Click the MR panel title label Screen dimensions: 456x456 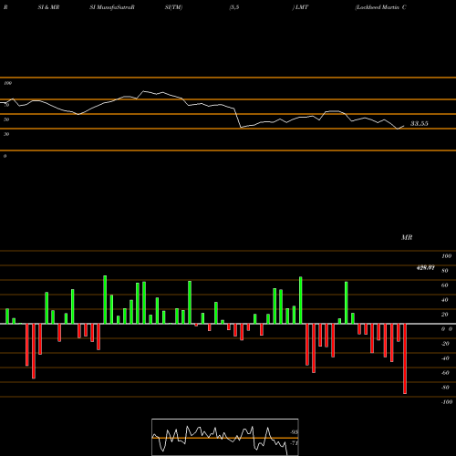[407, 237]
